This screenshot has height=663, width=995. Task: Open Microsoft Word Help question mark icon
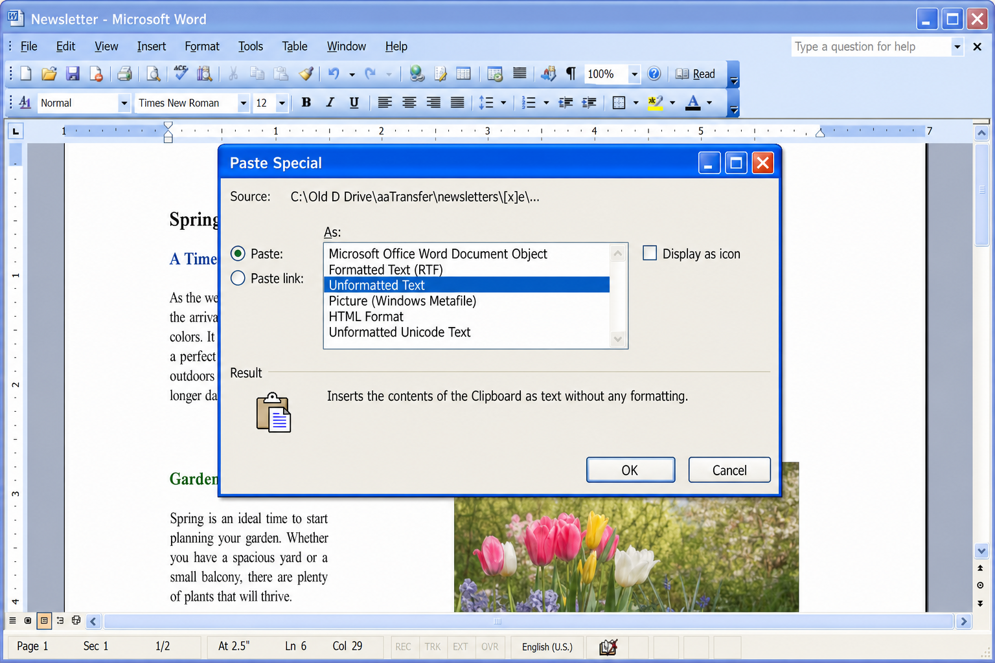coord(654,74)
